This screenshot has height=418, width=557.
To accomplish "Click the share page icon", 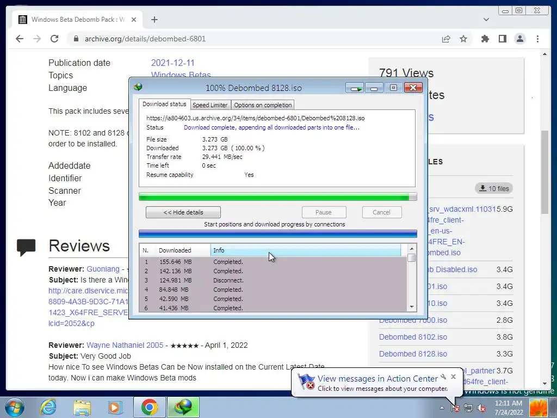I will point(446,39).
